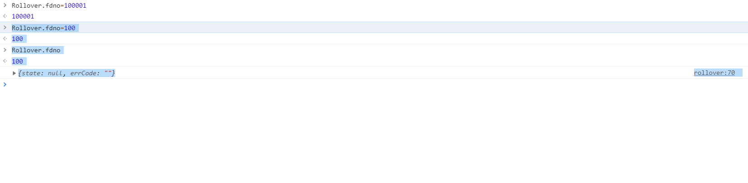This screenshot has width=748, height=183.
Task: Click the input chevron beside highlighted Rollover.fdno=100
Action: pyautogui.click(x=5, y=27)
